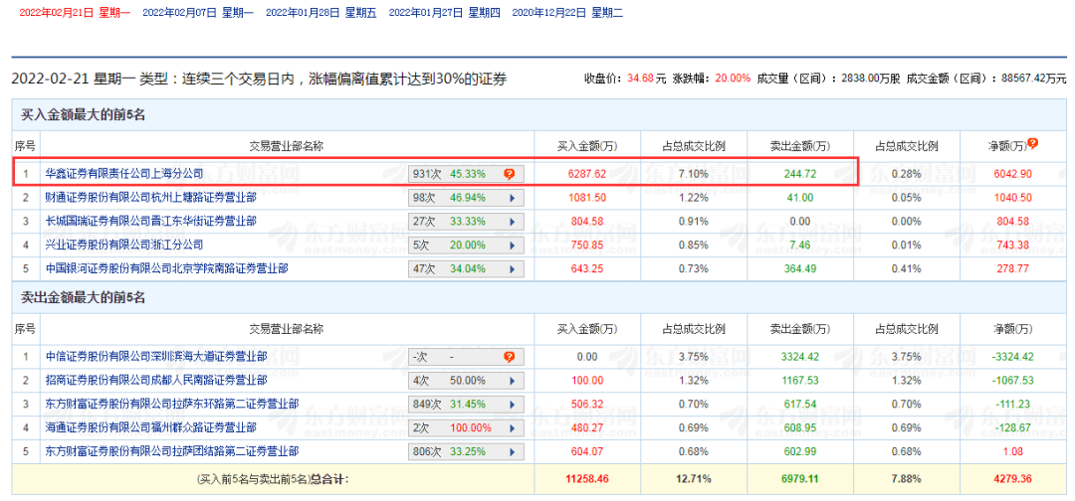Image resolution: width=1075 pixels, height=501 pixels.
Task: Click help icon in 华鑫证券 上海分公司 row
Action: [x=509, y=174]
